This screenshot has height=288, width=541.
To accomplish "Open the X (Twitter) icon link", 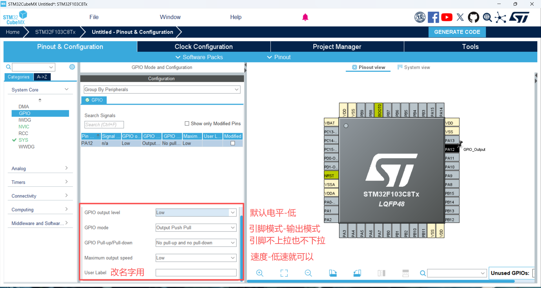I will [x=460, y=17].
